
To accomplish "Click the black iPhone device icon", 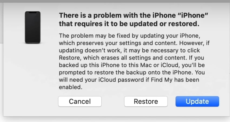I will (32, 27).
